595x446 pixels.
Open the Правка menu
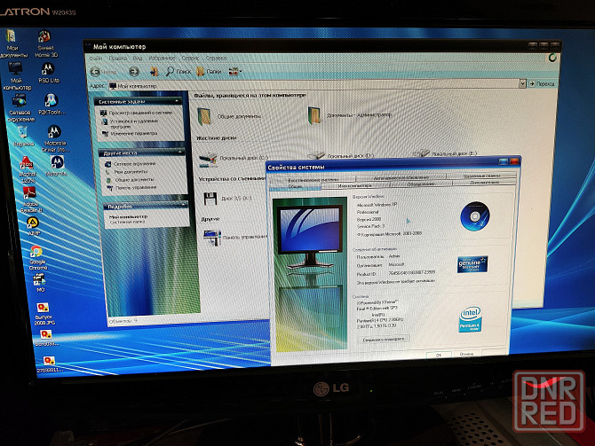[x=117, y=59]
